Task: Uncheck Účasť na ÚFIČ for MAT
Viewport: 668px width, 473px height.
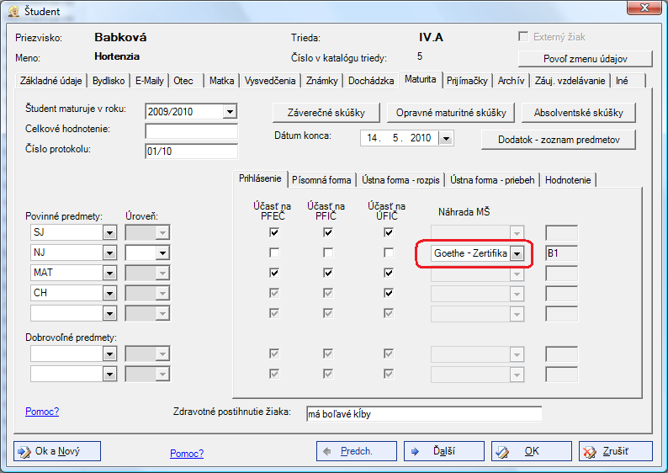Action: [389, 273]
